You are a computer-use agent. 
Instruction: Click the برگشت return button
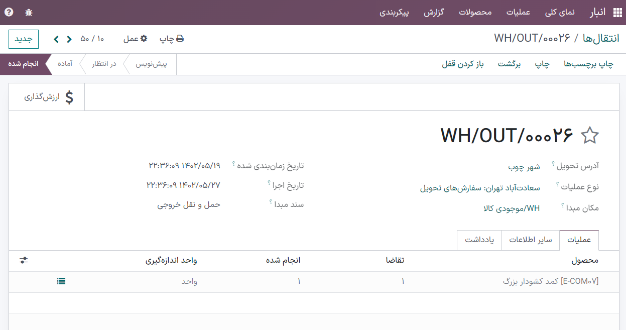510,64
